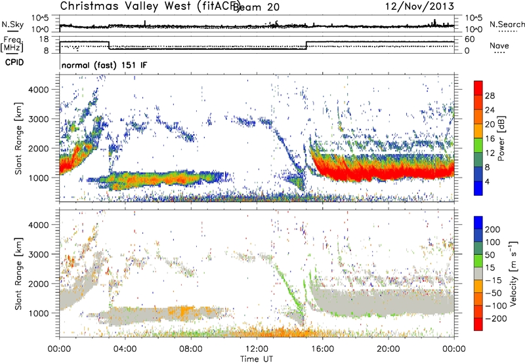Image resolution: width=525 pixels, height=363 pixels.
Task: Click the 'Nave' legend label
Action: tap(499, 45)
